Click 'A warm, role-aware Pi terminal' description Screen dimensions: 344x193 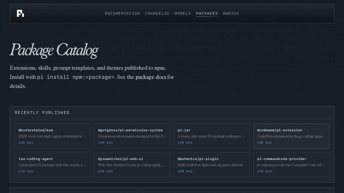click(x=211, y=136)
